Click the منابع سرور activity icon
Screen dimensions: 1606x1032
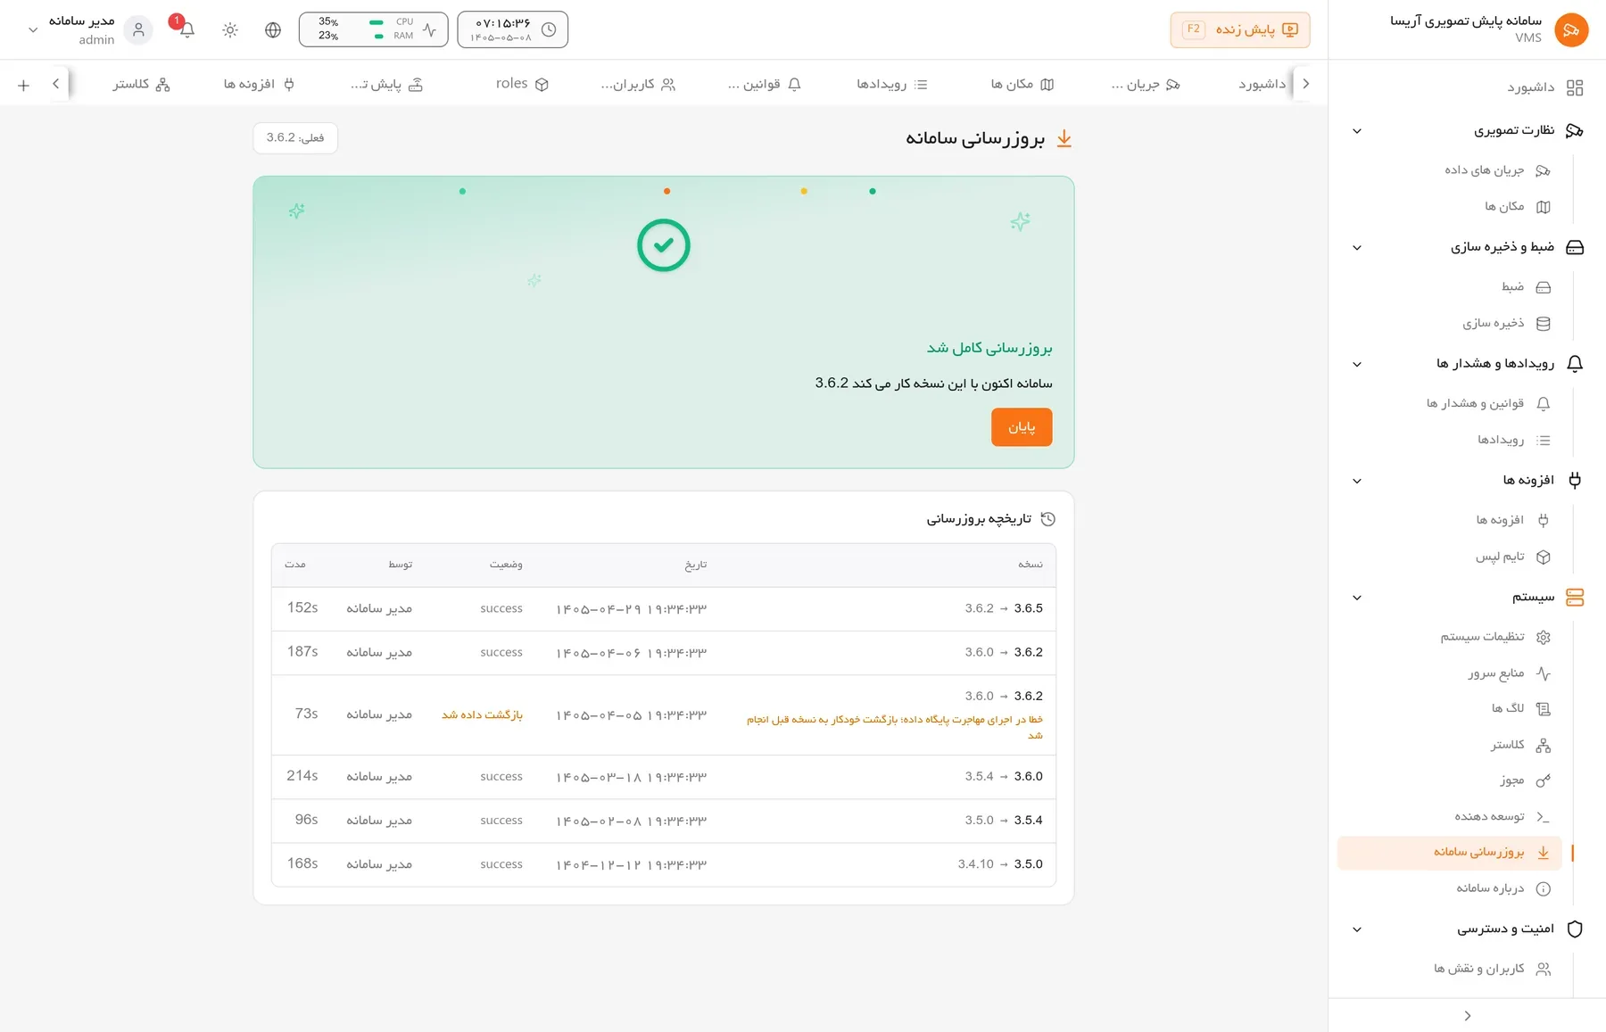(x=1544, y=673)
